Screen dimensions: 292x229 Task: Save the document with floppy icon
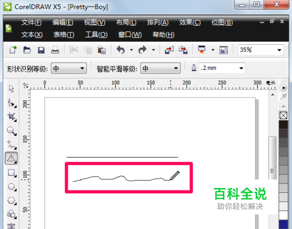41,50
